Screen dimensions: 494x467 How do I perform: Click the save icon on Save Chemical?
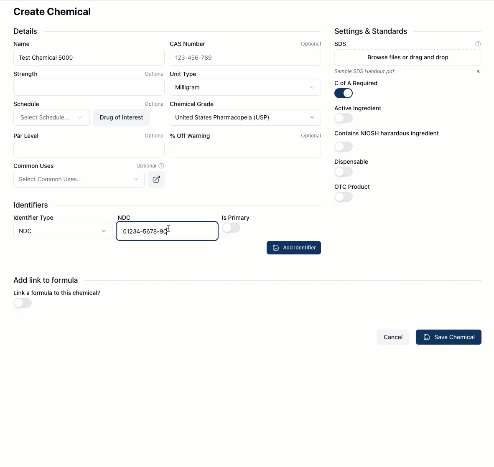(426, 337)
